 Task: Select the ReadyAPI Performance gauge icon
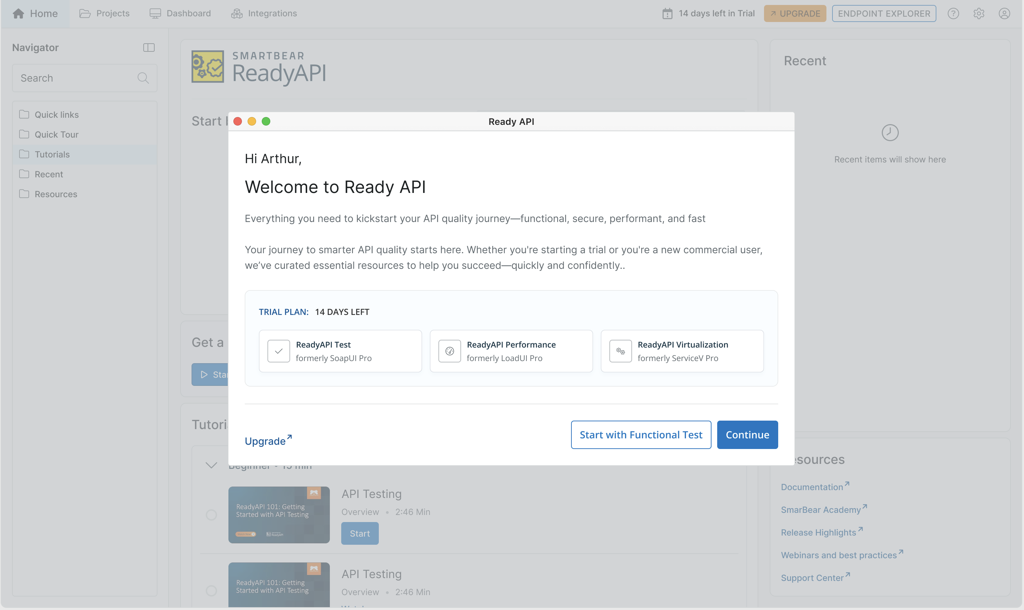[450, 351]
